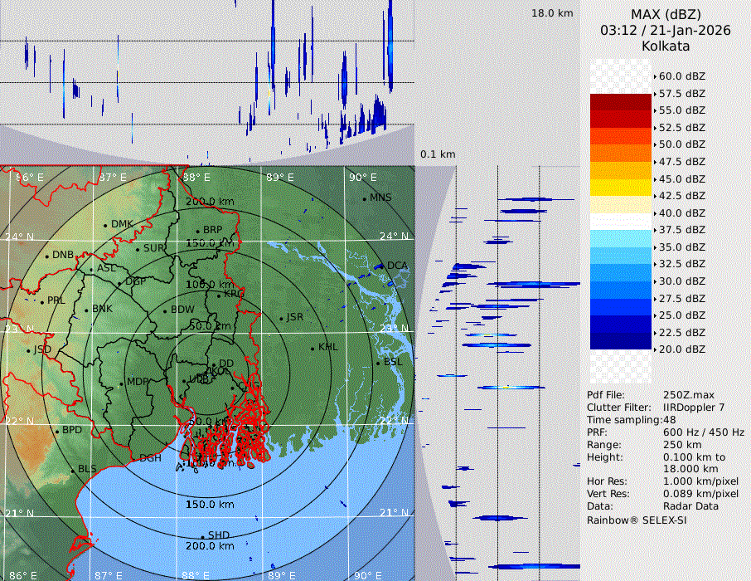The height and width of the screenshot is (581, 751).
Task: Click the MNS station marker dot
Action: [364, 198]
